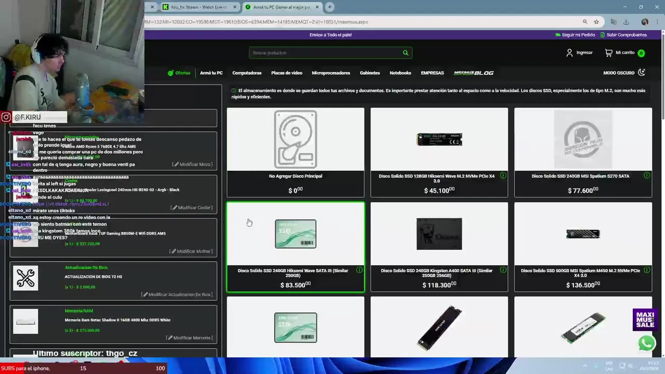Close the Kiru_frx Stream browser tab
This screenshot has height=374, width=665.
pos(235,7)
